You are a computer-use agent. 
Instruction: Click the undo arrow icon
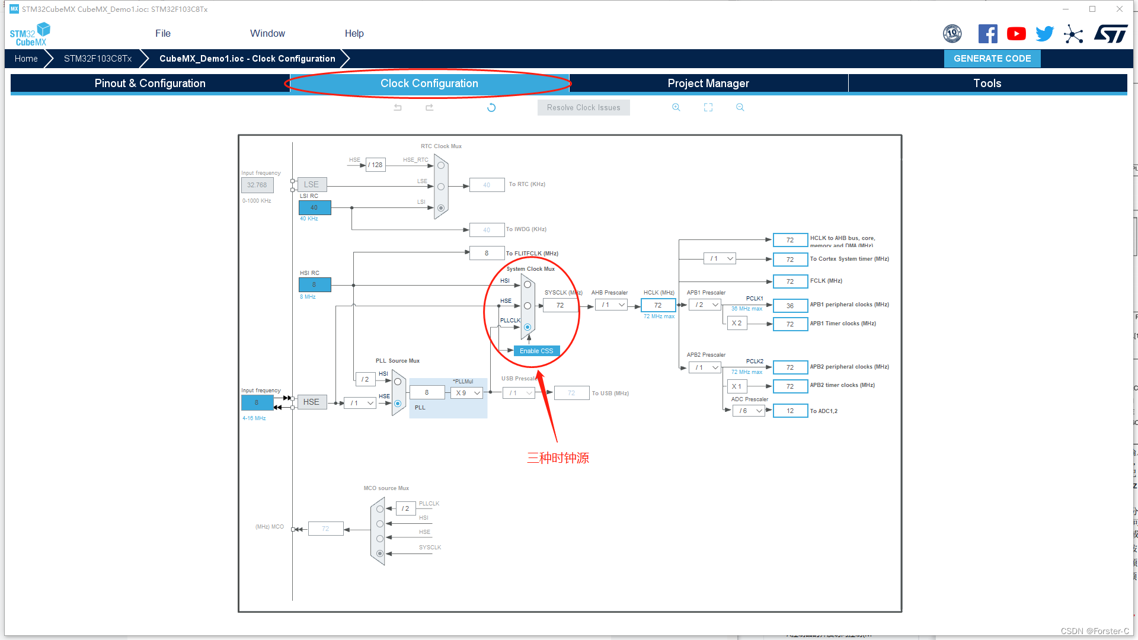(398, 107)
